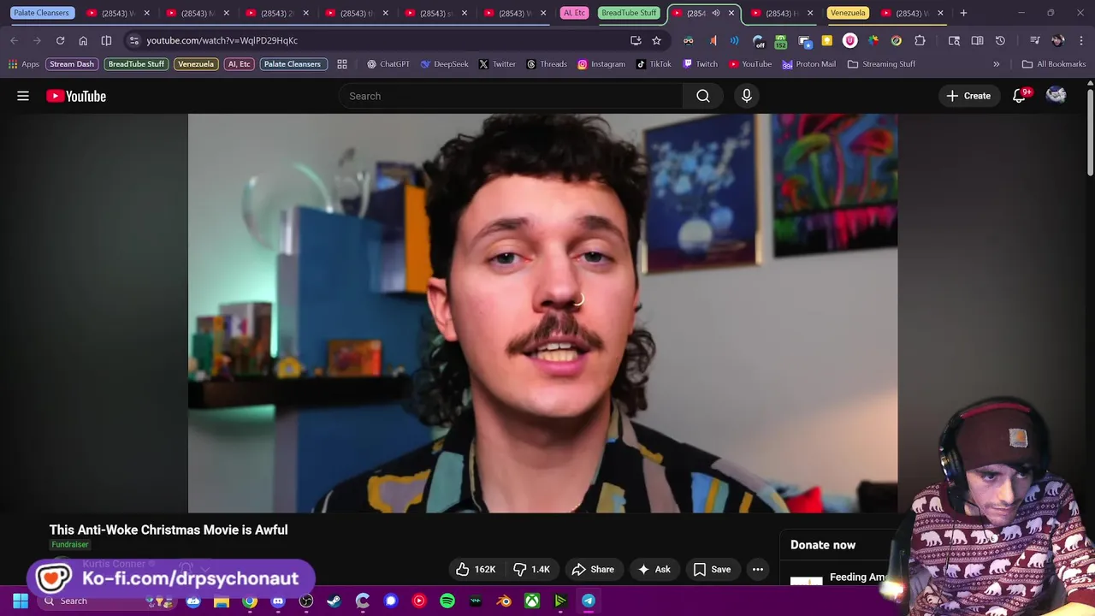Click the install app icon in address bar
Image resolution: width=1095 pixels, height=616 pixels.
pyautogui.click(x=636, y=40)
